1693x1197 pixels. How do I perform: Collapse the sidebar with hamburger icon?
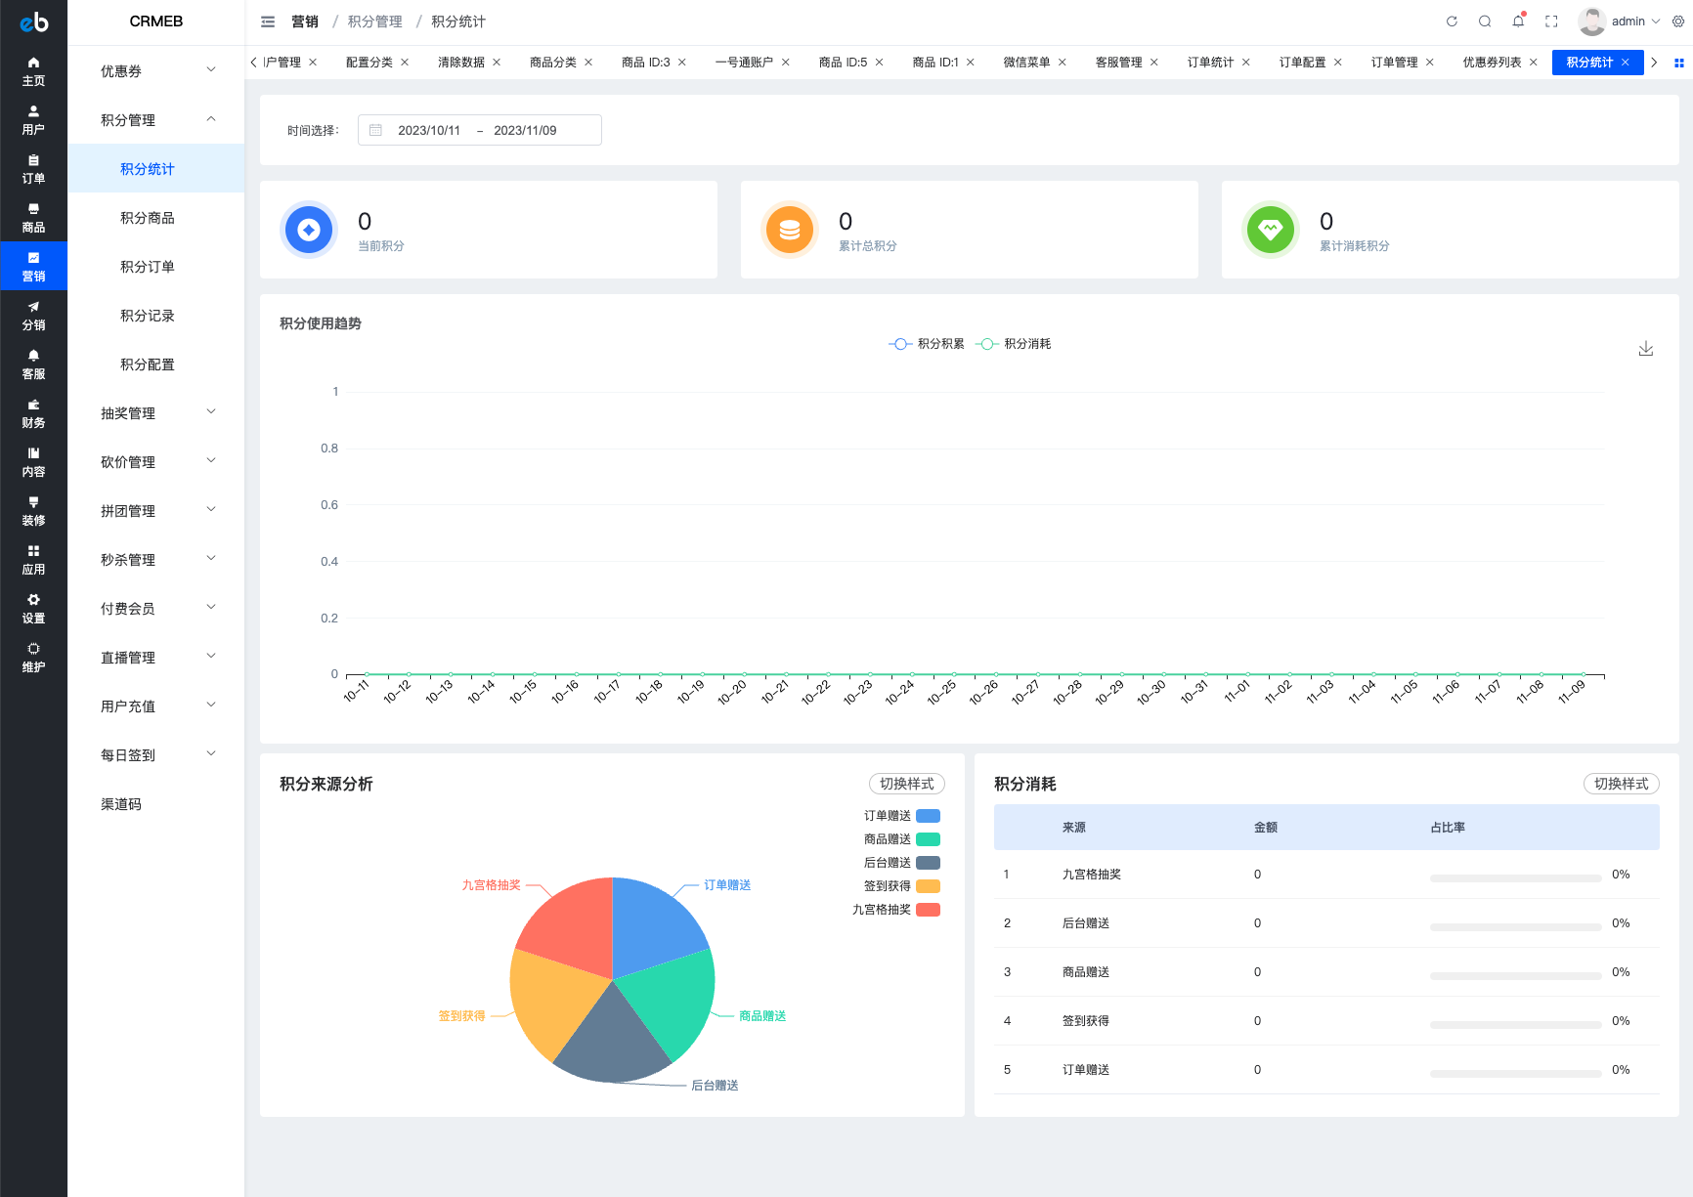coord(268,21)
